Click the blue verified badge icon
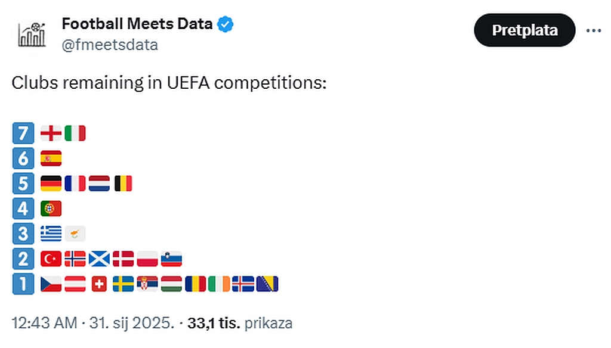 tap(225, 24)
